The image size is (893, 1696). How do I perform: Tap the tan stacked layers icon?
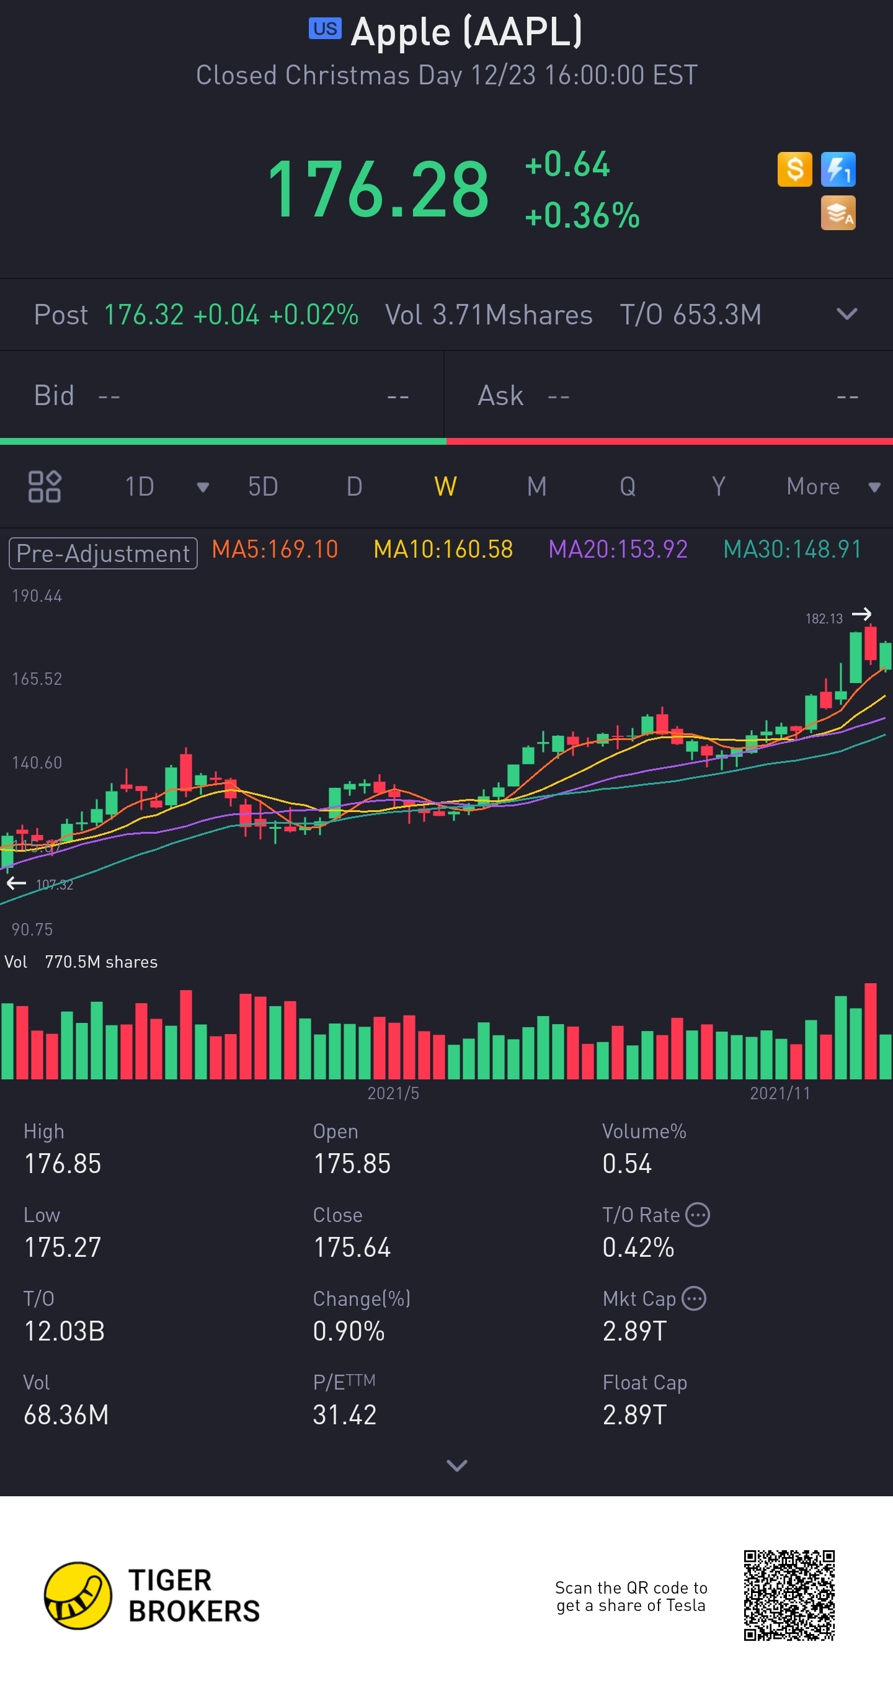click(838, 213)
